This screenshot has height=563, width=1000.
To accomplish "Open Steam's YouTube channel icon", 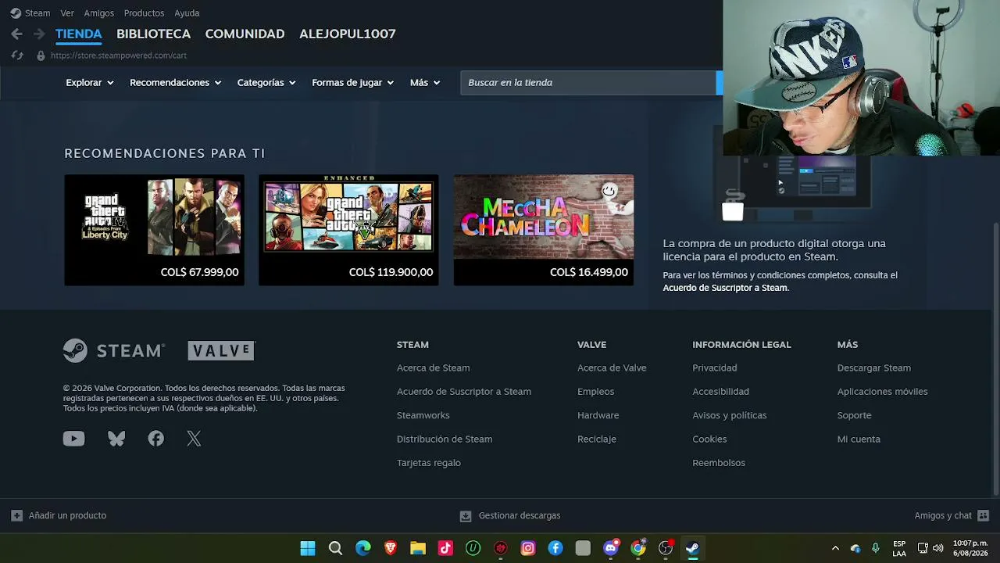I will click(73, 439).
